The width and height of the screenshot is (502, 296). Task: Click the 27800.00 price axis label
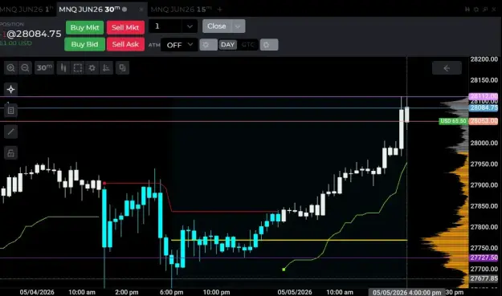[484, 227]
